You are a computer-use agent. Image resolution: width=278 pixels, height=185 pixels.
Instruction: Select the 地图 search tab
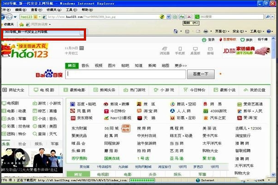pyautogui.click(x=165, y=66)
